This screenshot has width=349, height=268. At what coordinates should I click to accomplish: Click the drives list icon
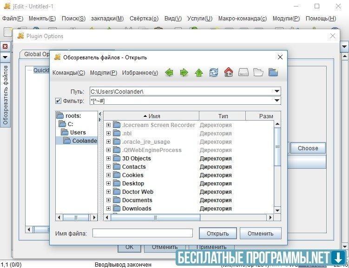[244, 72]
